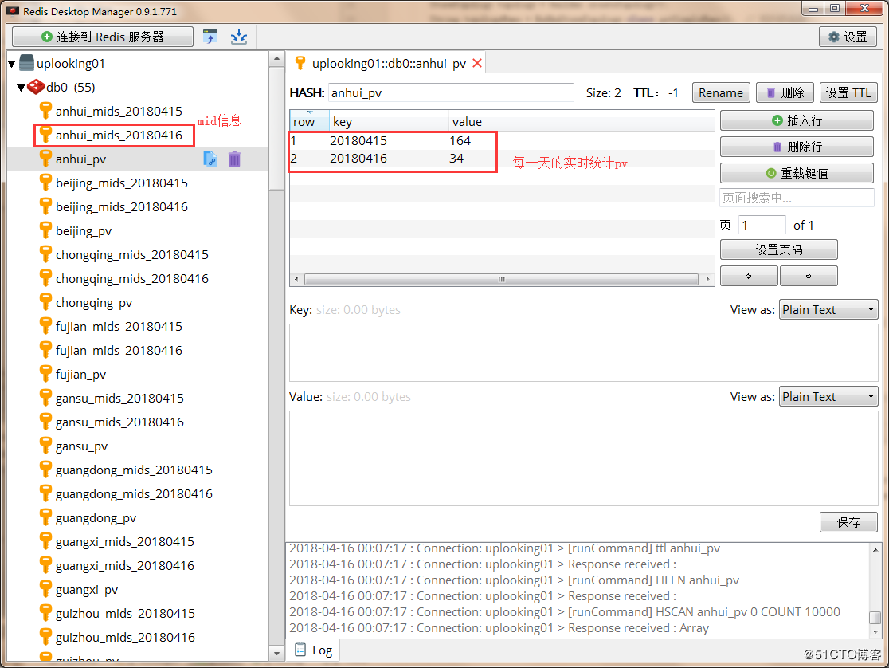
Task: Click the Log document icon
Action: (300, 650)
